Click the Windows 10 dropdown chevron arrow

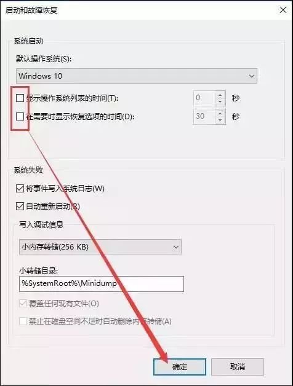click(251, 76)
